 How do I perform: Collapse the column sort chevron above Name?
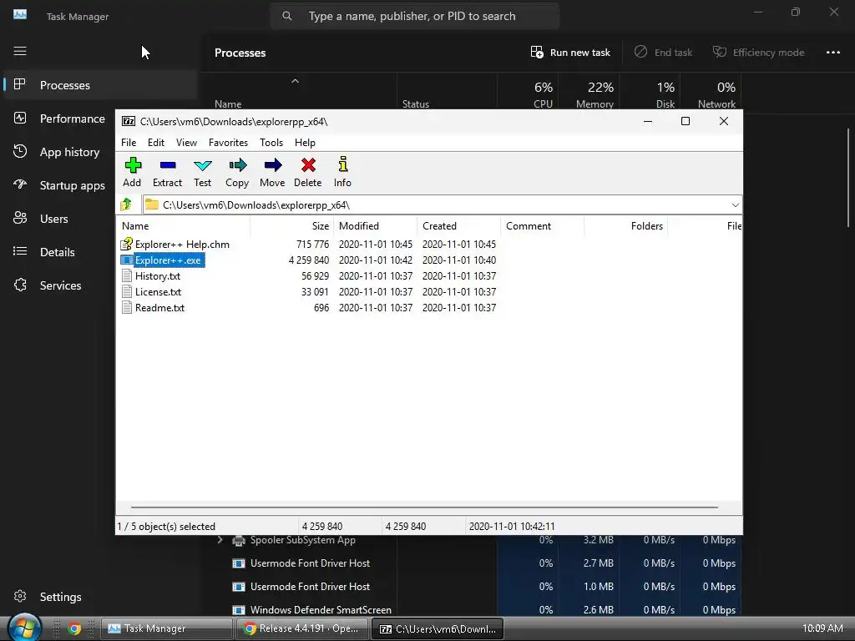click(x=295, y=81)
